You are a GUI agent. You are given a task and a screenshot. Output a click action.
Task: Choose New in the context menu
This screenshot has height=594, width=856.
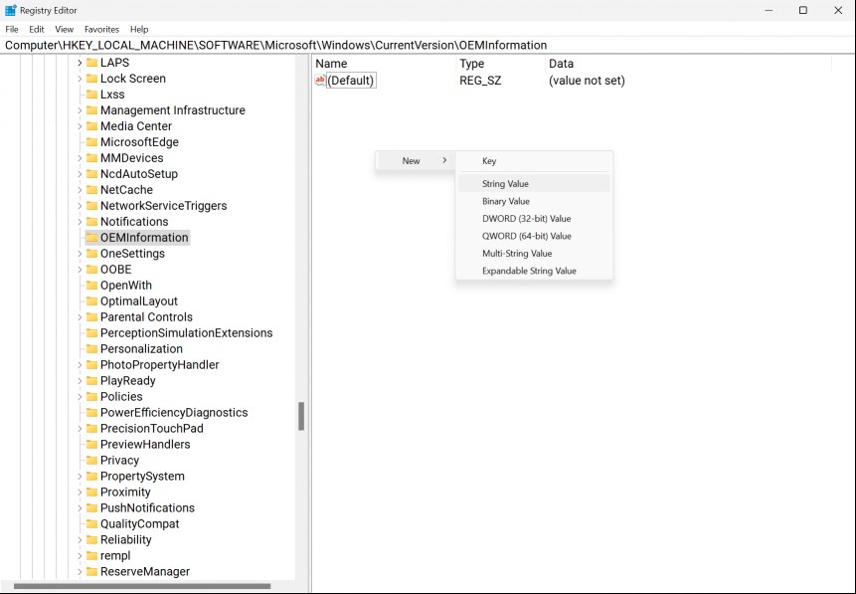click(x=415, y=160)
